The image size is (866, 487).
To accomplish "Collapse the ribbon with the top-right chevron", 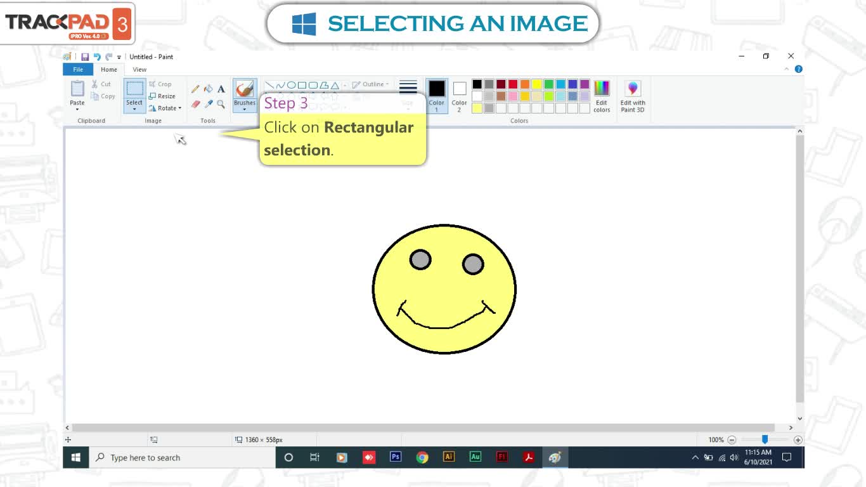I will coord(787,69).
